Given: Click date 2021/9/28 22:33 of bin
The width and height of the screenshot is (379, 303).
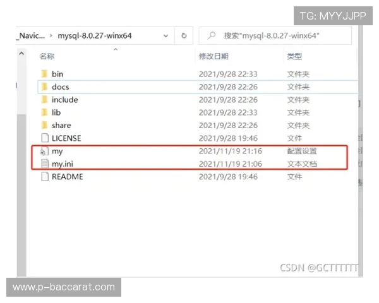Looking at the screenshot, I should (228, 74).
